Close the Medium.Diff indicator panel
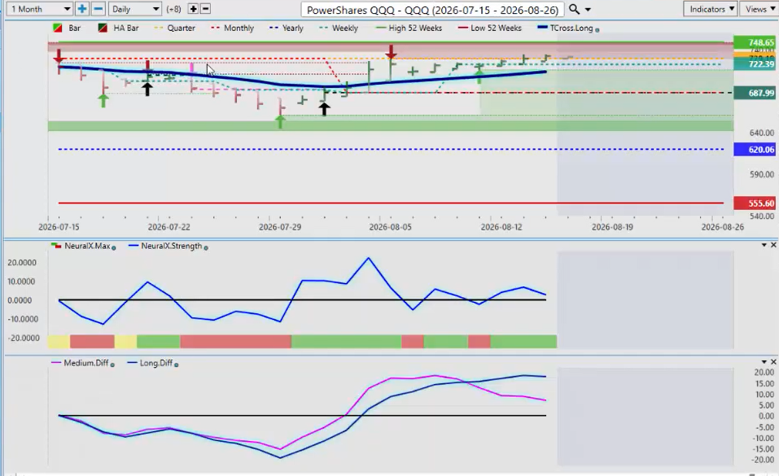This screenshot has height=476, width=779. [x=773, y=362]
